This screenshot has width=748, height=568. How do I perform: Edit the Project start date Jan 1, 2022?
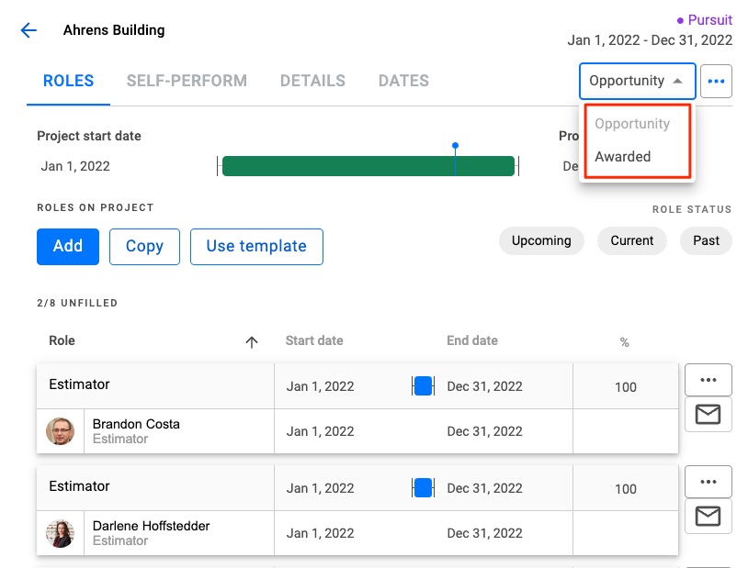click(75, 166)
